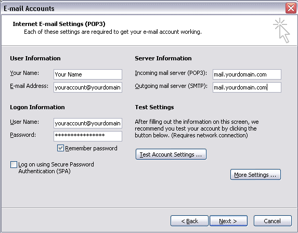The image size is (298, 233).
Task: Click the Outgoing mail server (SMTP) field
Action: (x=247, y=87)
